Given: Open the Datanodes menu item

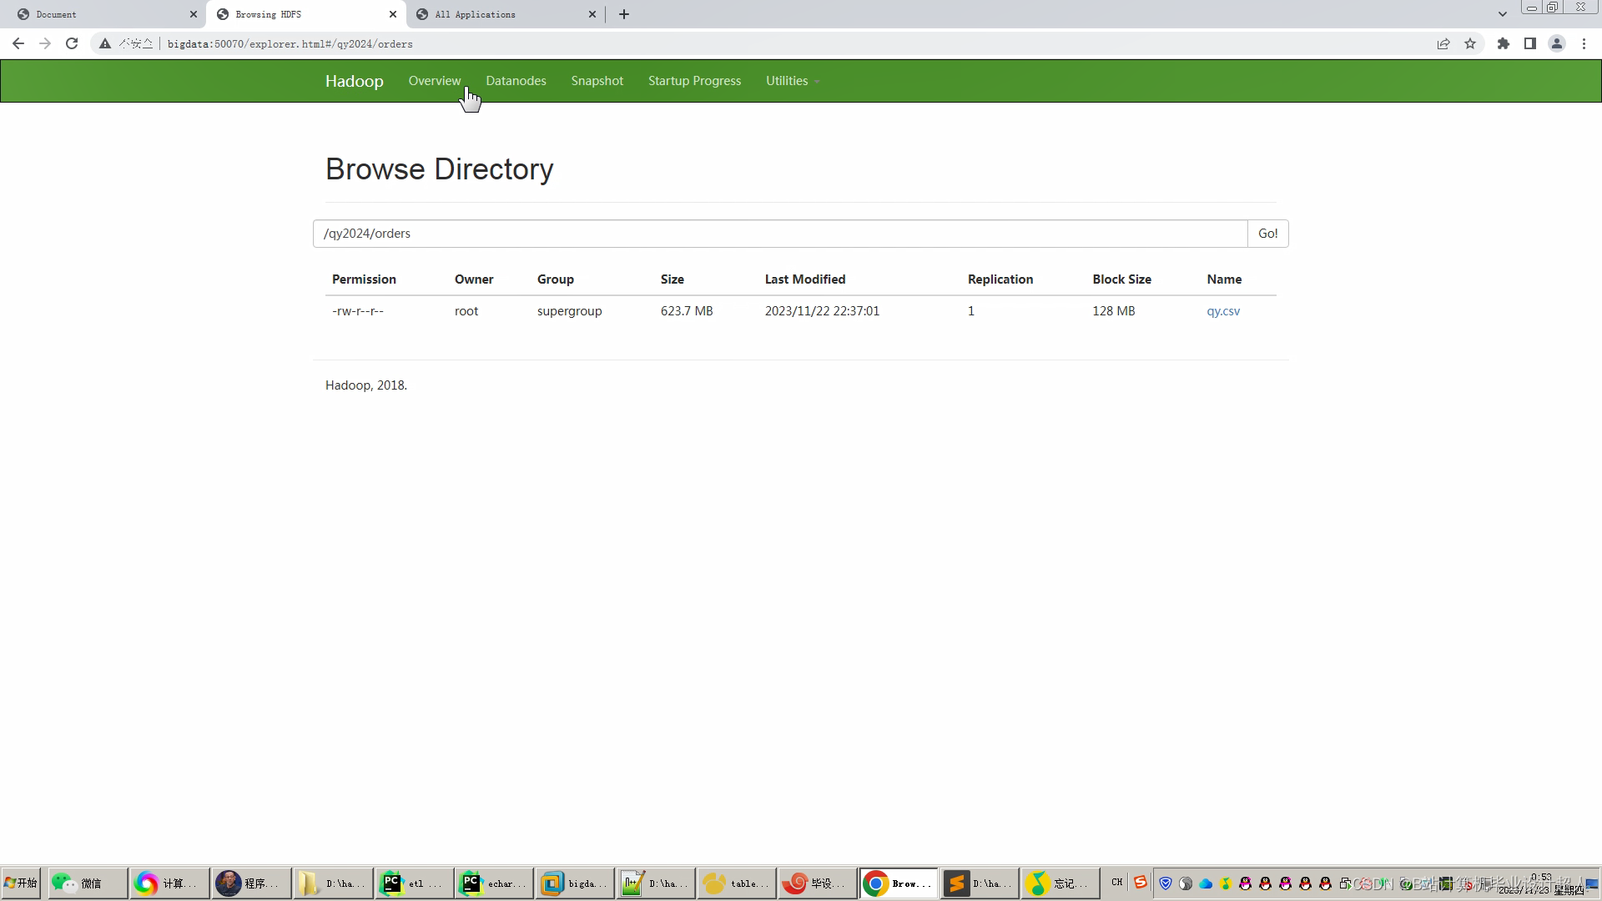Looking at the screenshot, I should point(516,81).
